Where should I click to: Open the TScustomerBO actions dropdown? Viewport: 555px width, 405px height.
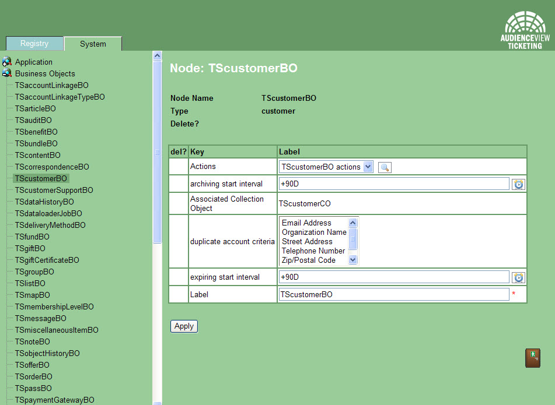coord(326,167)
